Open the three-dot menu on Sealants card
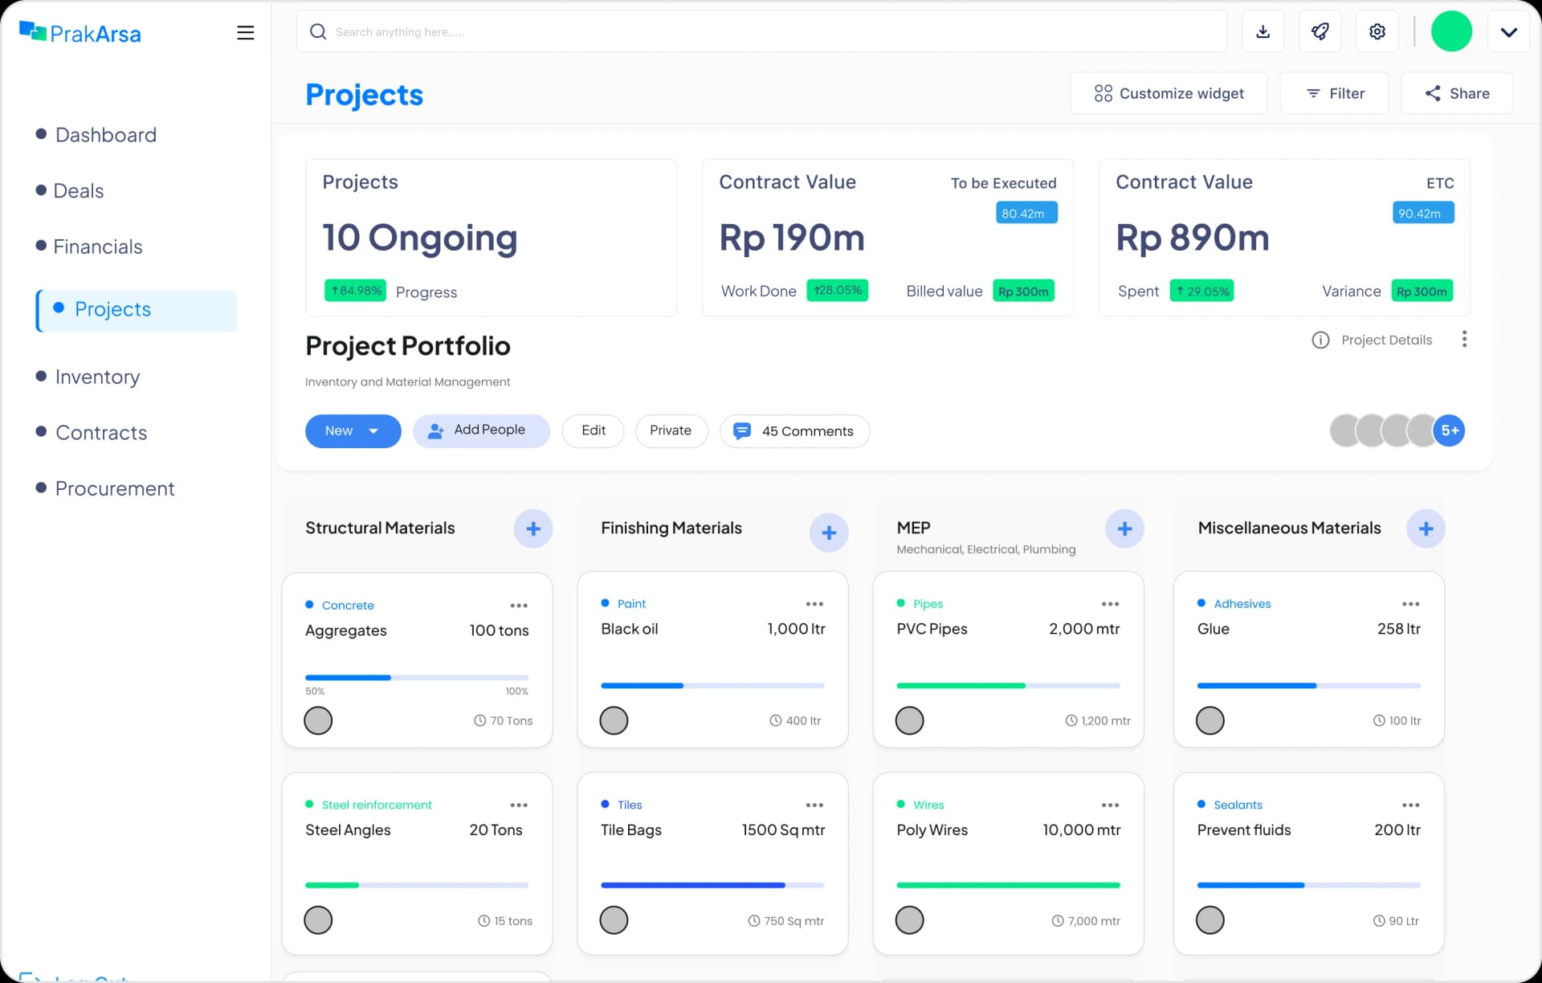1542x983 pixels. tap(1410, 805)
